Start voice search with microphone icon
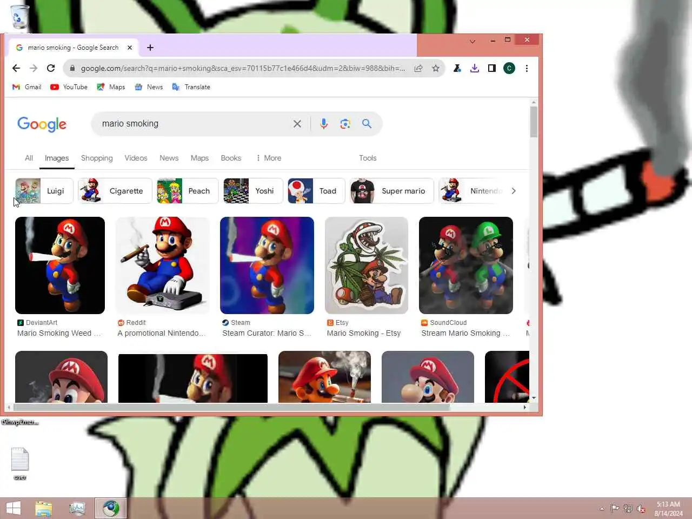 click(324, 124)
